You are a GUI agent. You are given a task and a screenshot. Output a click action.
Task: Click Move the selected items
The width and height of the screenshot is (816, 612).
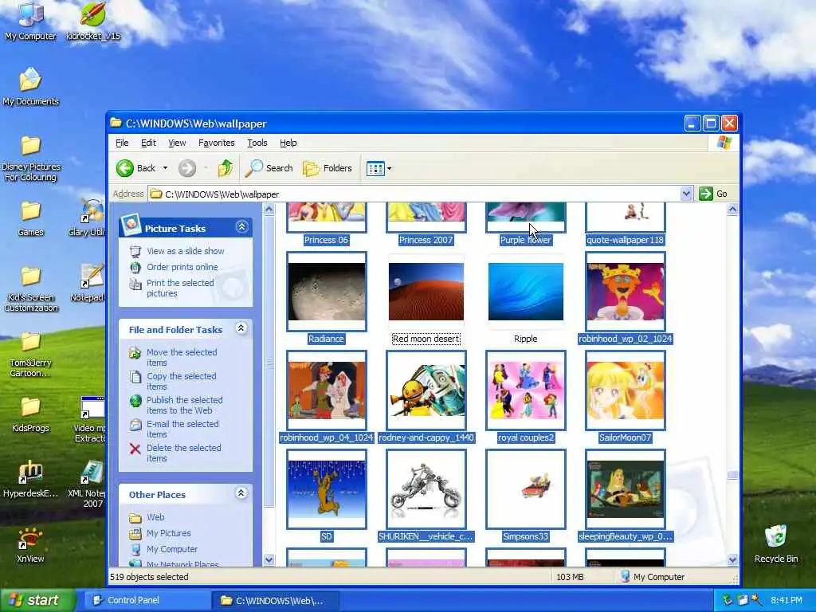pyautogui.click(x=182, y=357)
